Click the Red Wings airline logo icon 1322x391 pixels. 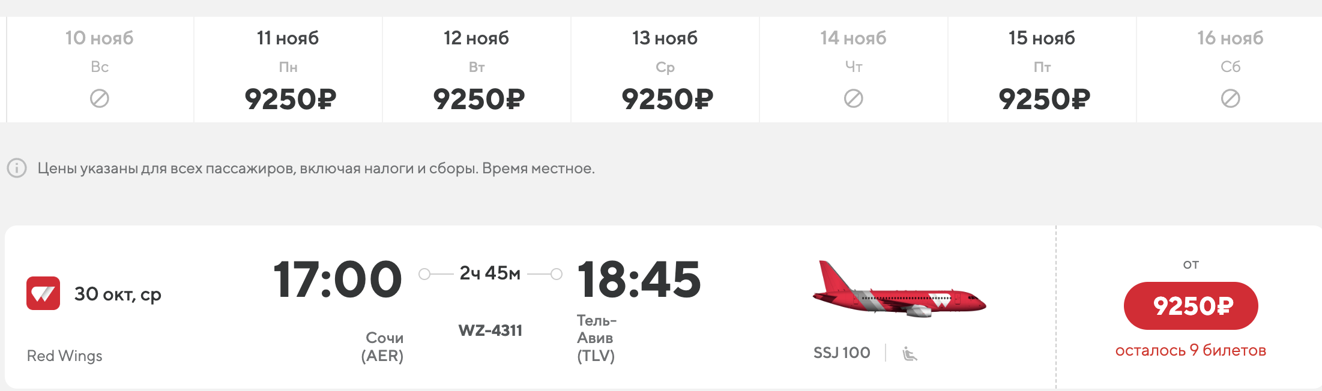tap(43, 293)
